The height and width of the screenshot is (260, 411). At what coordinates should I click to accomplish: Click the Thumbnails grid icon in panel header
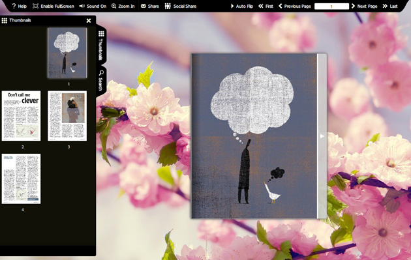pyautogui.click(x=5, y=20)
